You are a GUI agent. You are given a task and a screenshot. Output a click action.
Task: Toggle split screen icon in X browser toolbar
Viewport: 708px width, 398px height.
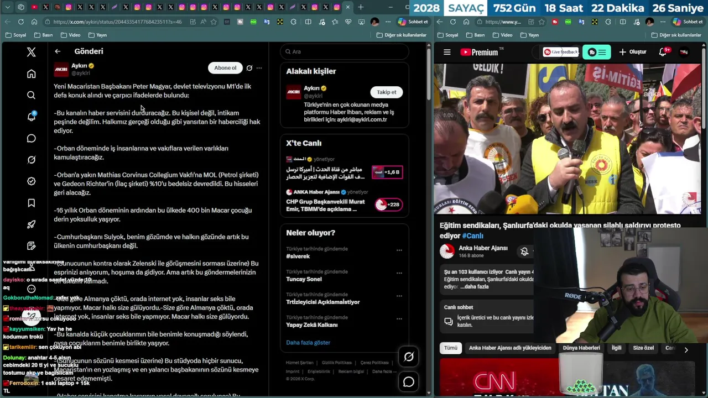[x=308, y=22]
